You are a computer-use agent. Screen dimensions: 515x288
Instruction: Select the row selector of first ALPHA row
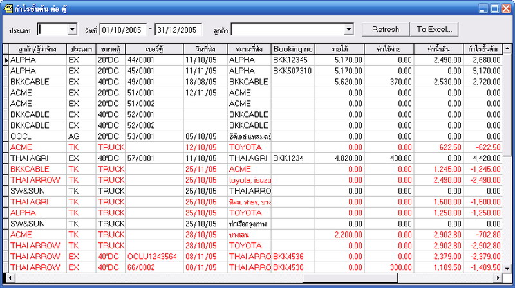click(x=6, y=60)
